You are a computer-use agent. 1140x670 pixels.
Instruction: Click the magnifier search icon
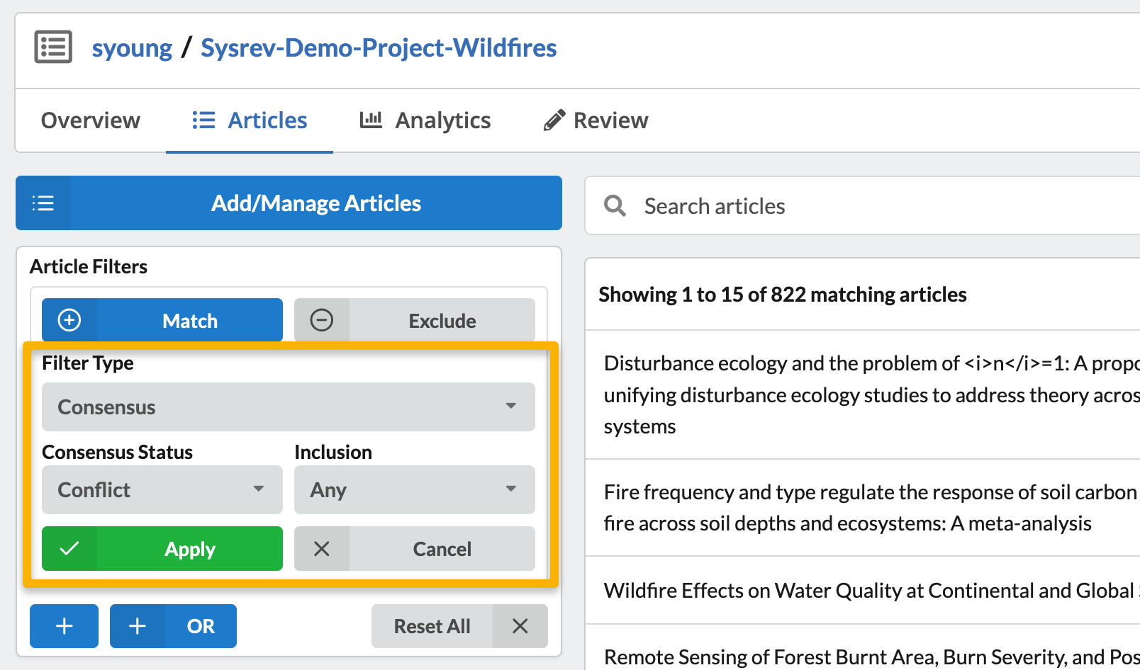615,206
